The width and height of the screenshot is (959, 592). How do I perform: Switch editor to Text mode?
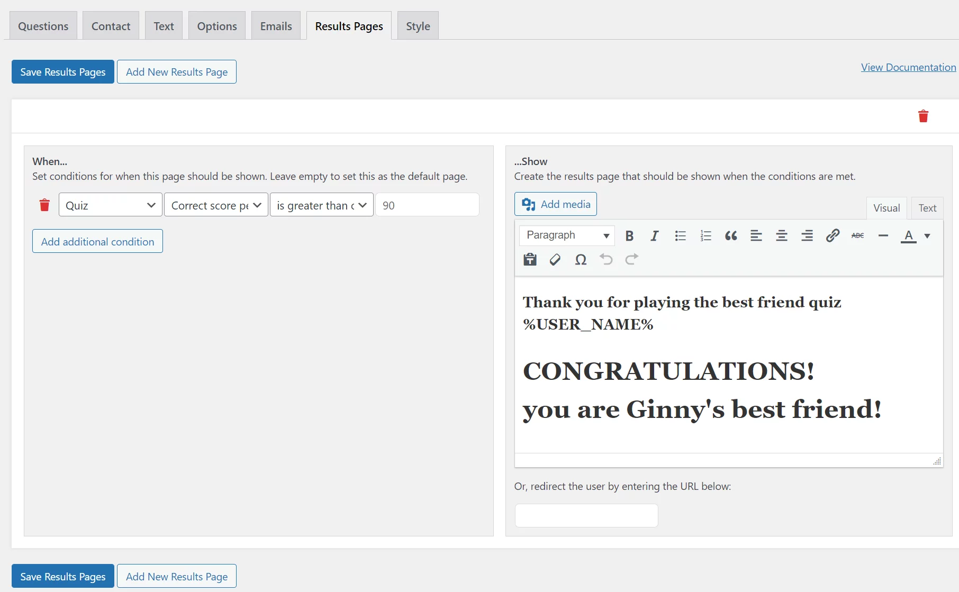click(x=927, y=208)
